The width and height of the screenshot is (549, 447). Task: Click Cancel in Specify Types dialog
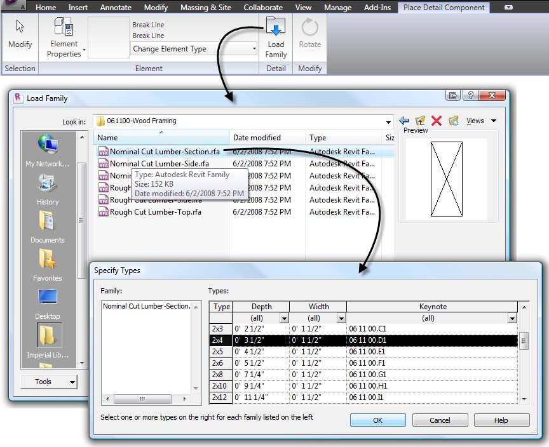tap(440, 420)
